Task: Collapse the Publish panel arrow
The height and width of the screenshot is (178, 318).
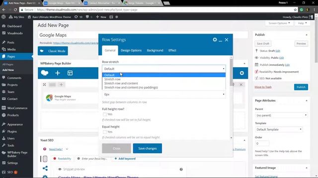Action: pos(307,35)
